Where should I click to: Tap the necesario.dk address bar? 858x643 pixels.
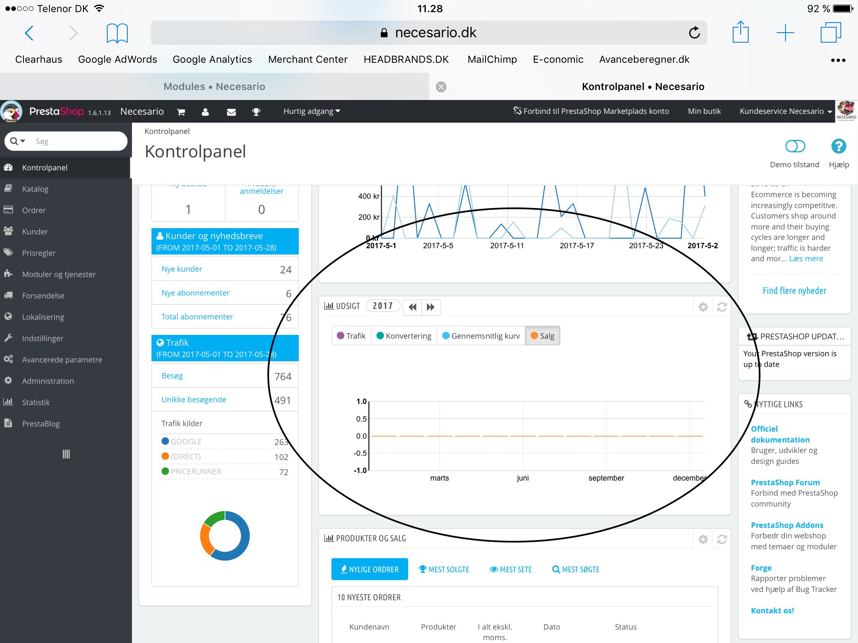click(x=429, y=33)
